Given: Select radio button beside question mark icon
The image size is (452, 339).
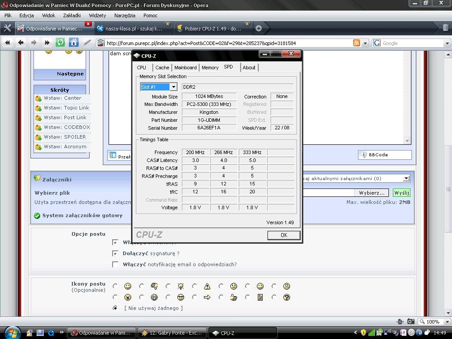Looking at the screenshot, I should coord(274,297).
